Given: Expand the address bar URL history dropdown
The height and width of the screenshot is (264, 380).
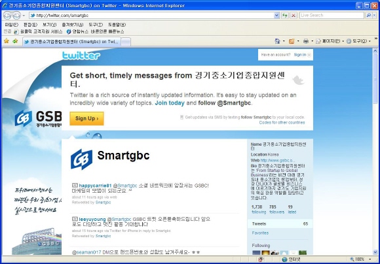Looking at the screenshot, I should 276,16.
